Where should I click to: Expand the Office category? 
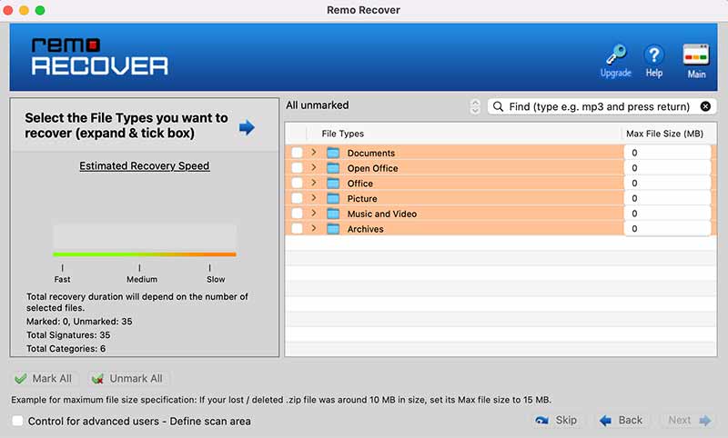[314, 183]
